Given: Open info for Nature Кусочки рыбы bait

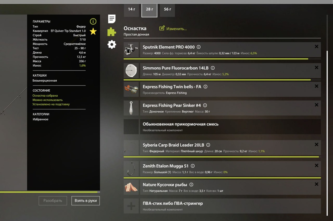Looking at the screenshot, I should 191,185.
